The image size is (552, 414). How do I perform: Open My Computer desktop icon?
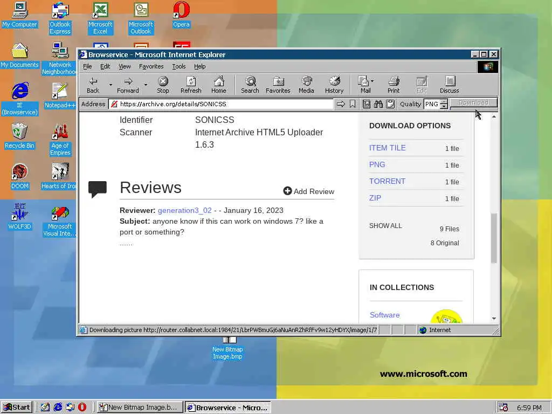pos(19,15)
